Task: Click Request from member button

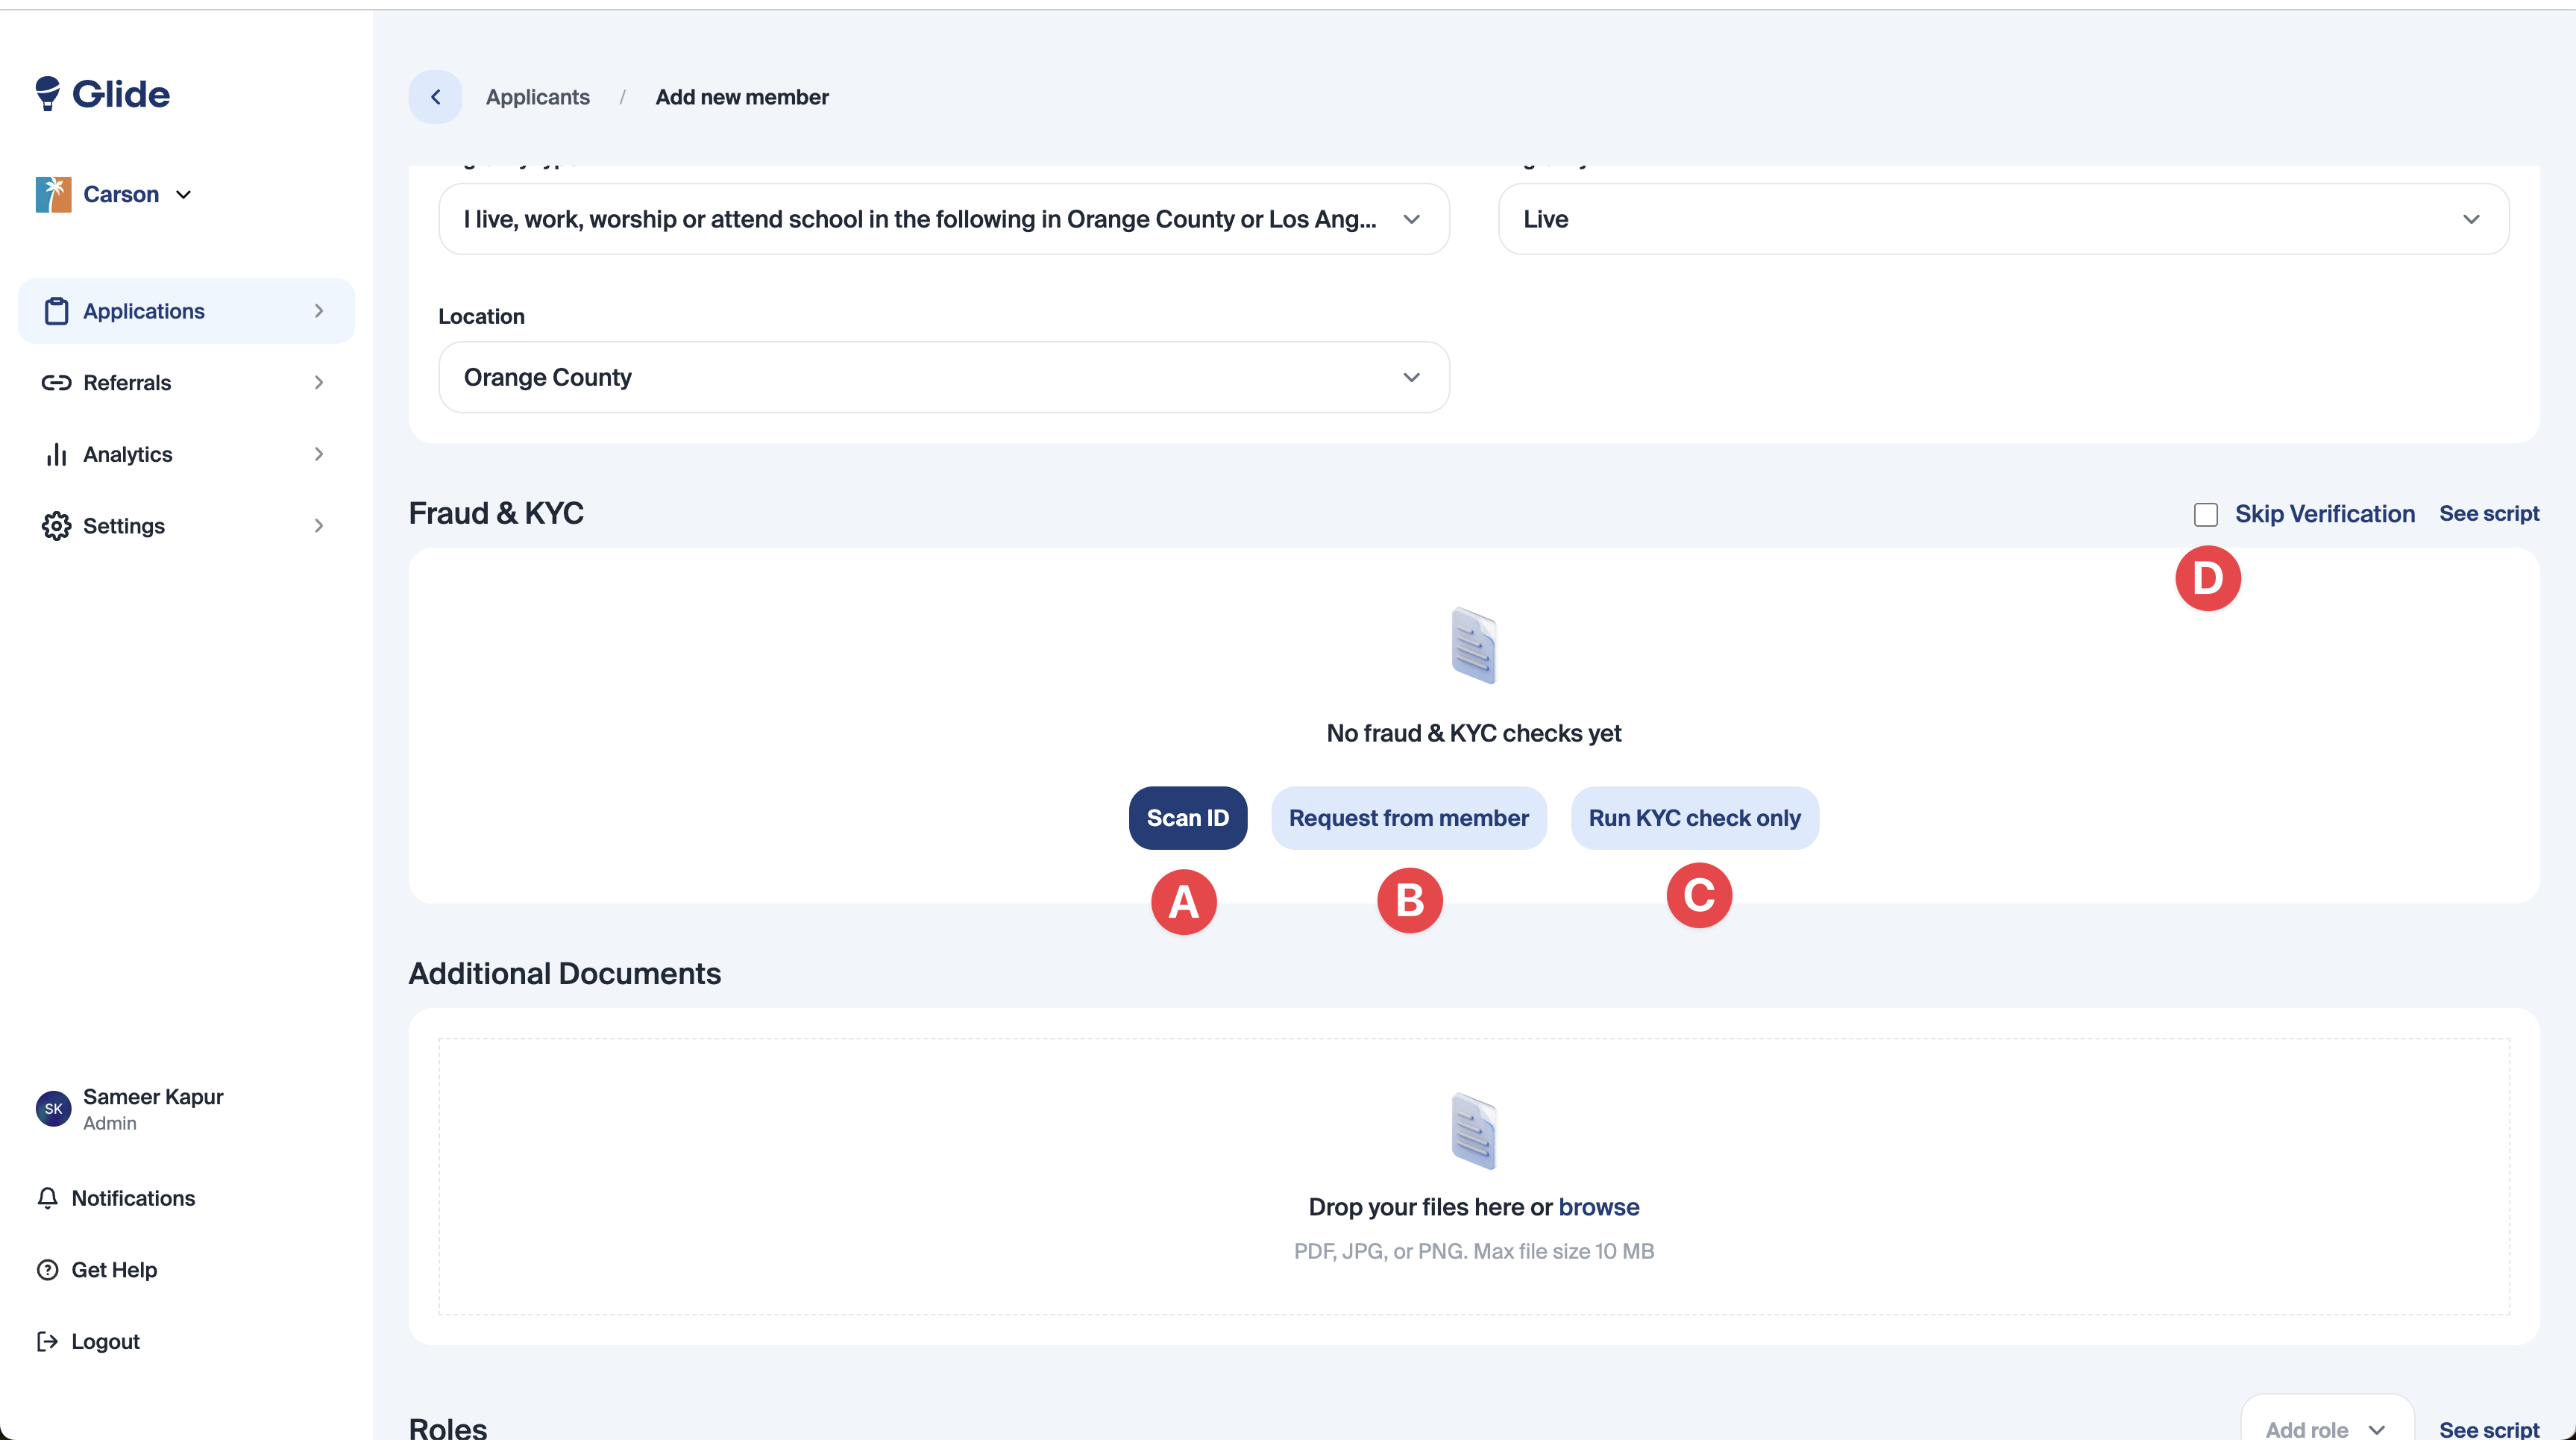Action: (x=1408, y=818)
